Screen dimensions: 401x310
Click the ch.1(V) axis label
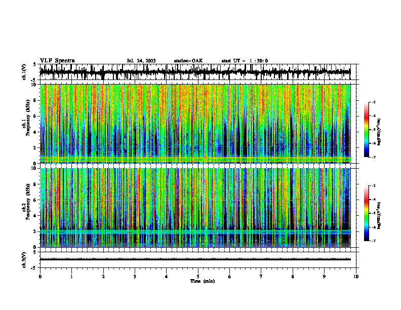tap(24, 72)
